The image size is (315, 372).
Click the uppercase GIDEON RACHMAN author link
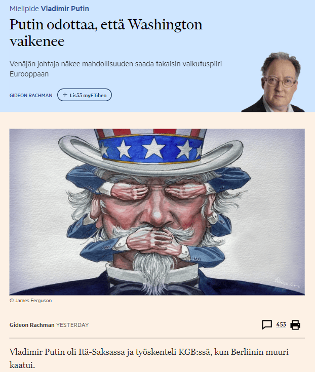[x=31, y=95]
